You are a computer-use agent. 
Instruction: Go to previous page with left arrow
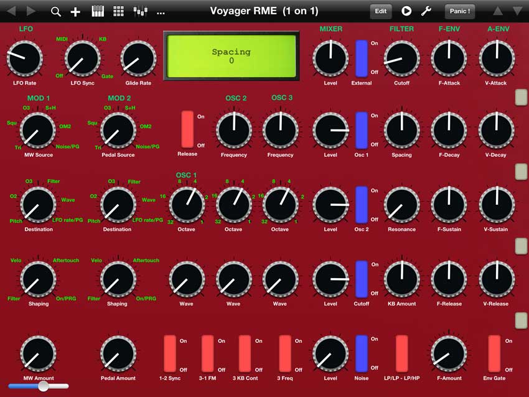[x=11, y=11]
